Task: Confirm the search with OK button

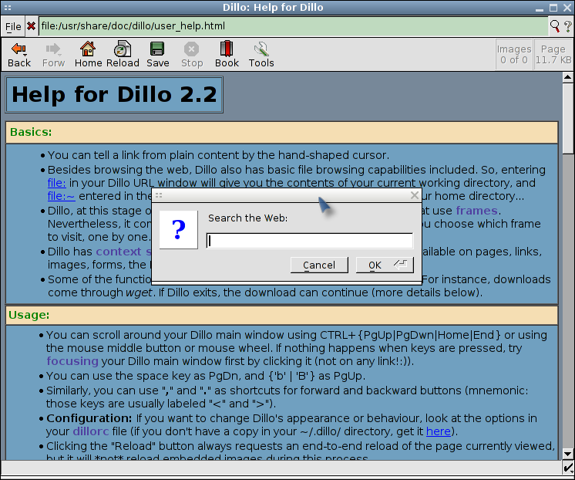Action: pyautogui.click(x=385, y=265)
